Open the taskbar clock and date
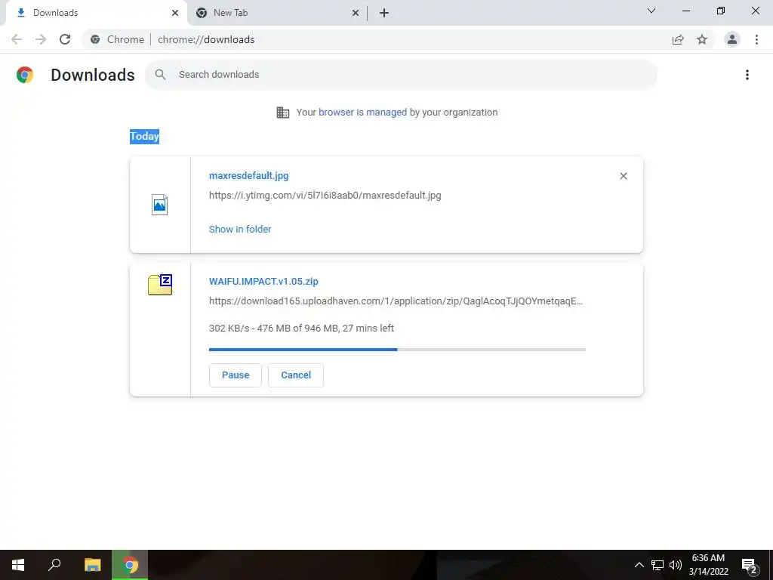 (708, 565)
